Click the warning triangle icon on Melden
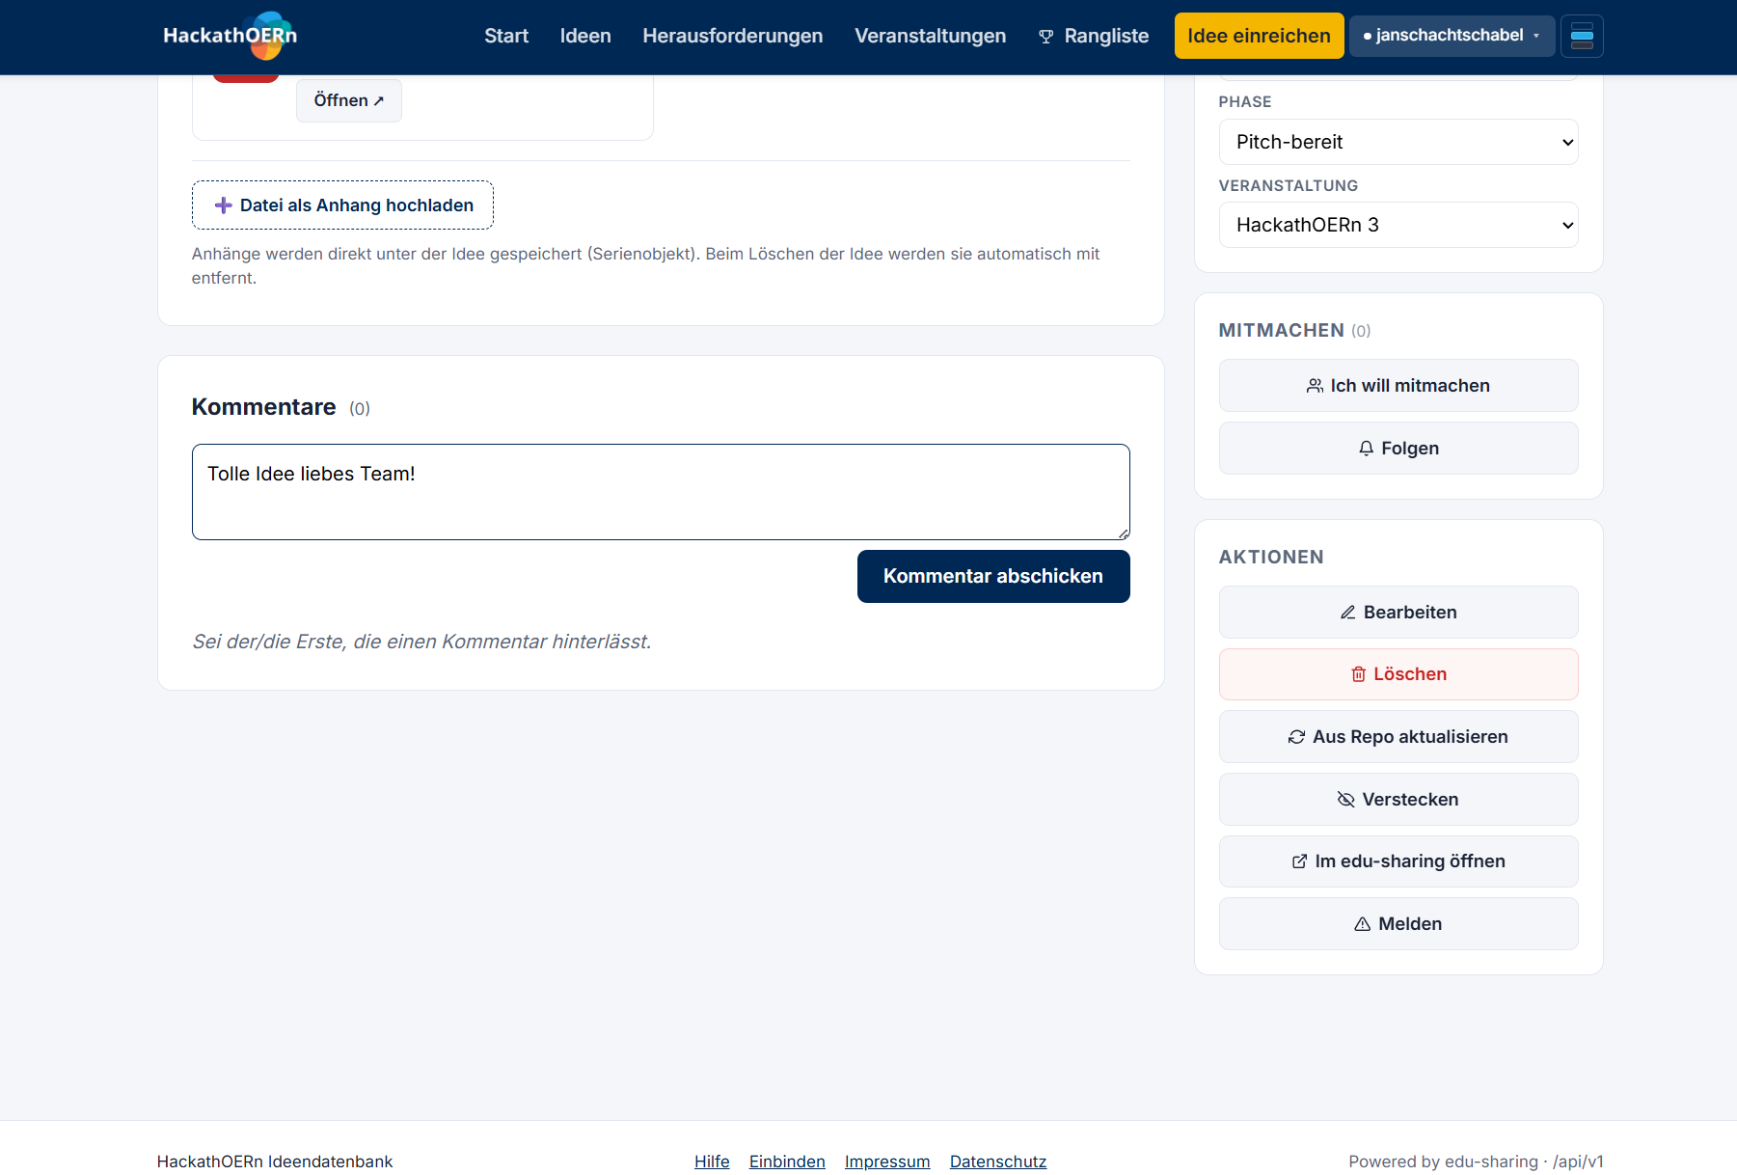 point(1363,924)
